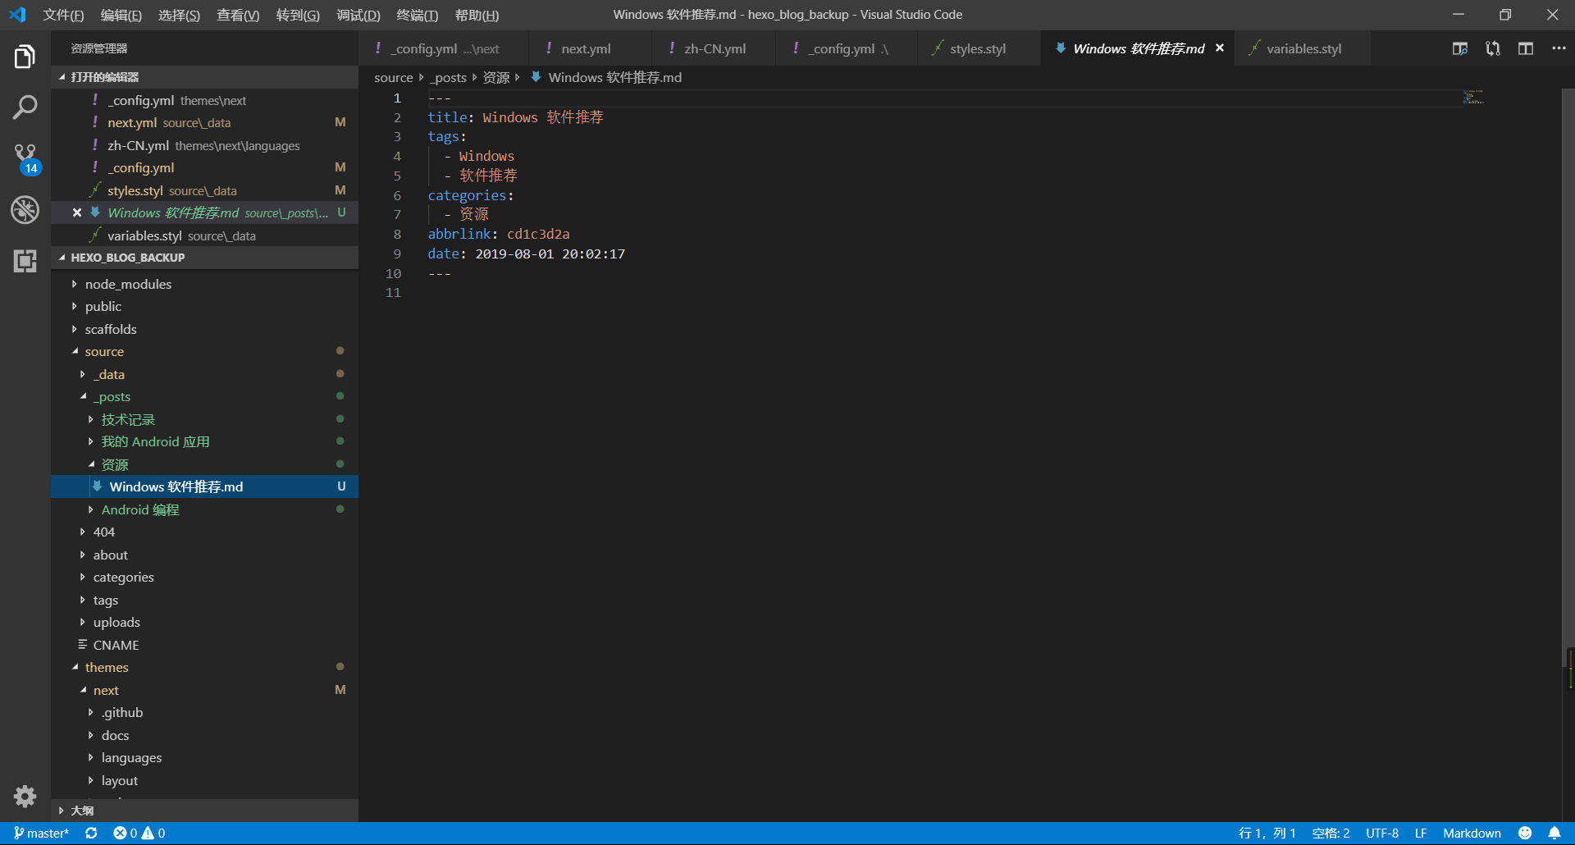This screenshot has width=1575, height=845.
Task: Open the 终端(T) menu
Action: pyautogui.click(x=417, y=15)
